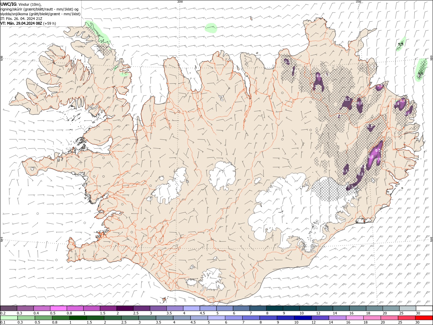Choose the 1.5 swatch in upper legend
Screen dimensions: 433x325
108,308
